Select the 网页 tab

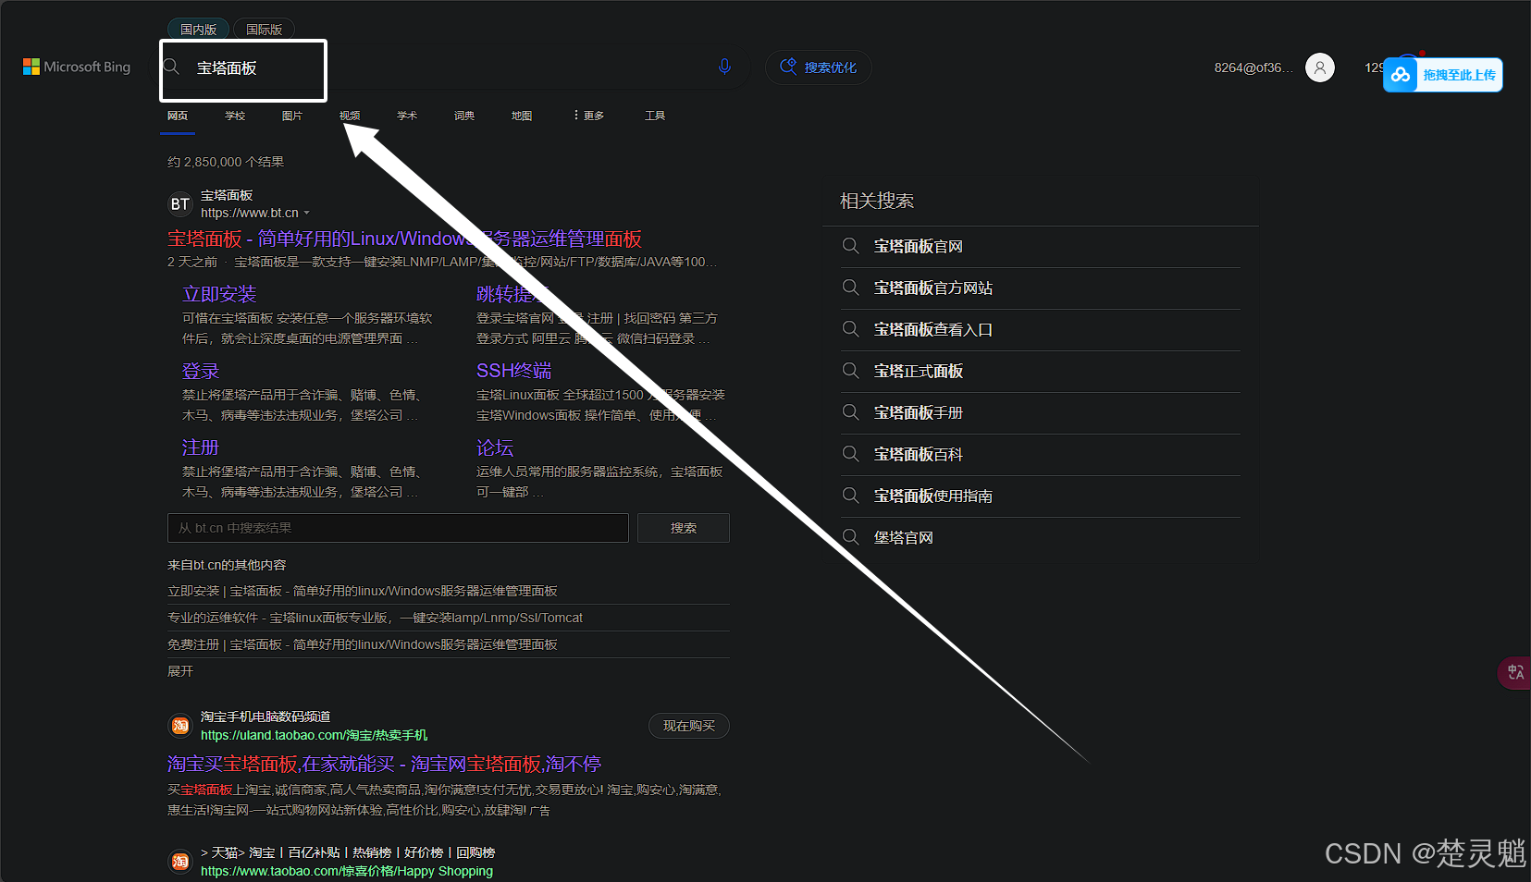pyautogui.click(x=178, y=116)
